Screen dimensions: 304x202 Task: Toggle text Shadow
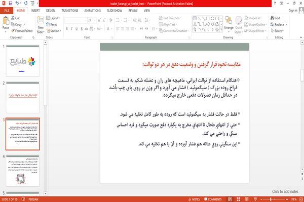tap(82, 29)
